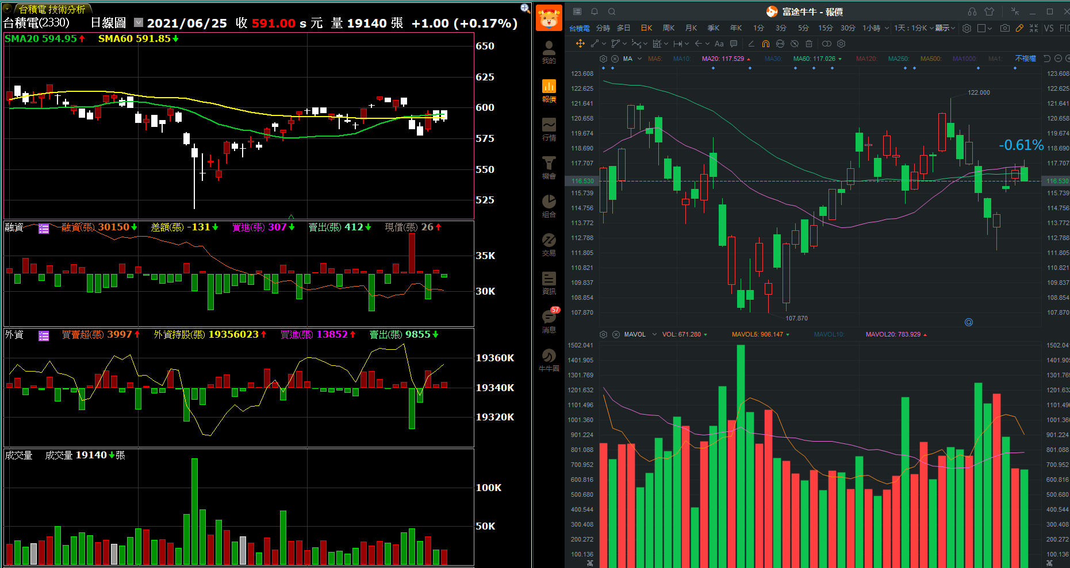Expand the MA indicator dropdown
The height and width of the screenshot is (568, 1070).
[640, 59]
